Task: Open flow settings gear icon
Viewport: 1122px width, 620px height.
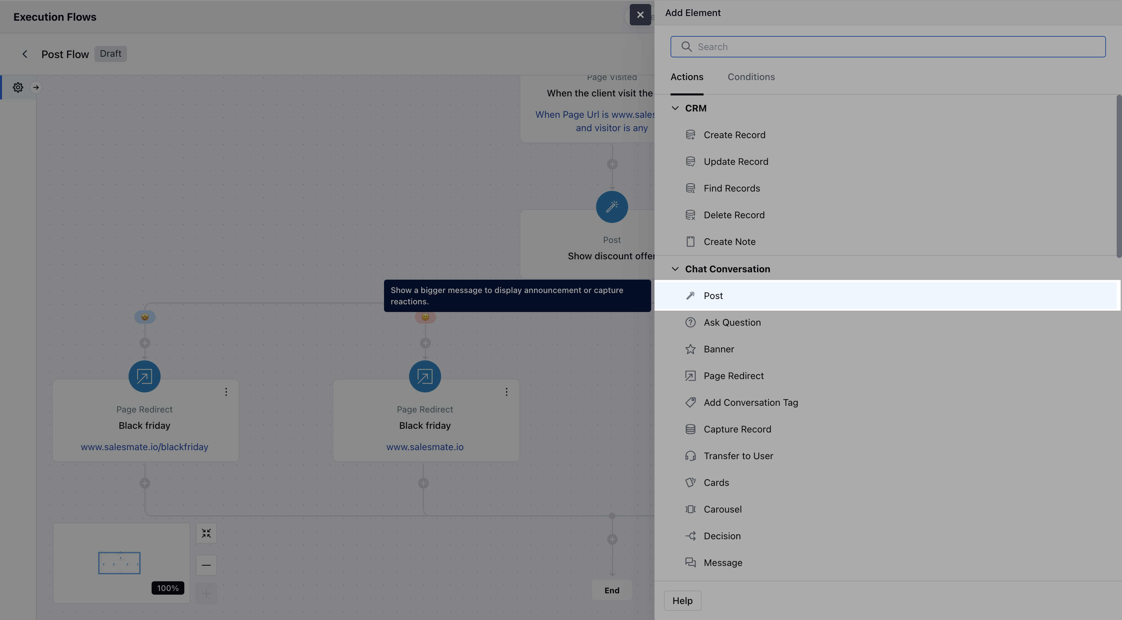Action: pyautogui.click(x=18, y=87)
